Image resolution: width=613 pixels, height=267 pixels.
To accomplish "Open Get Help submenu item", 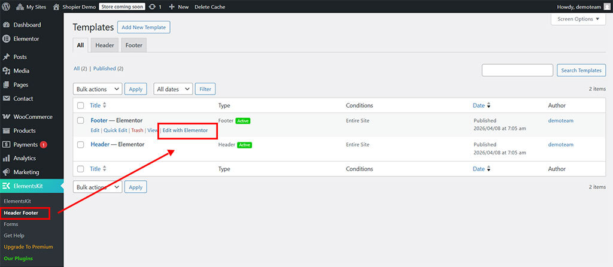I will [14, 236].
